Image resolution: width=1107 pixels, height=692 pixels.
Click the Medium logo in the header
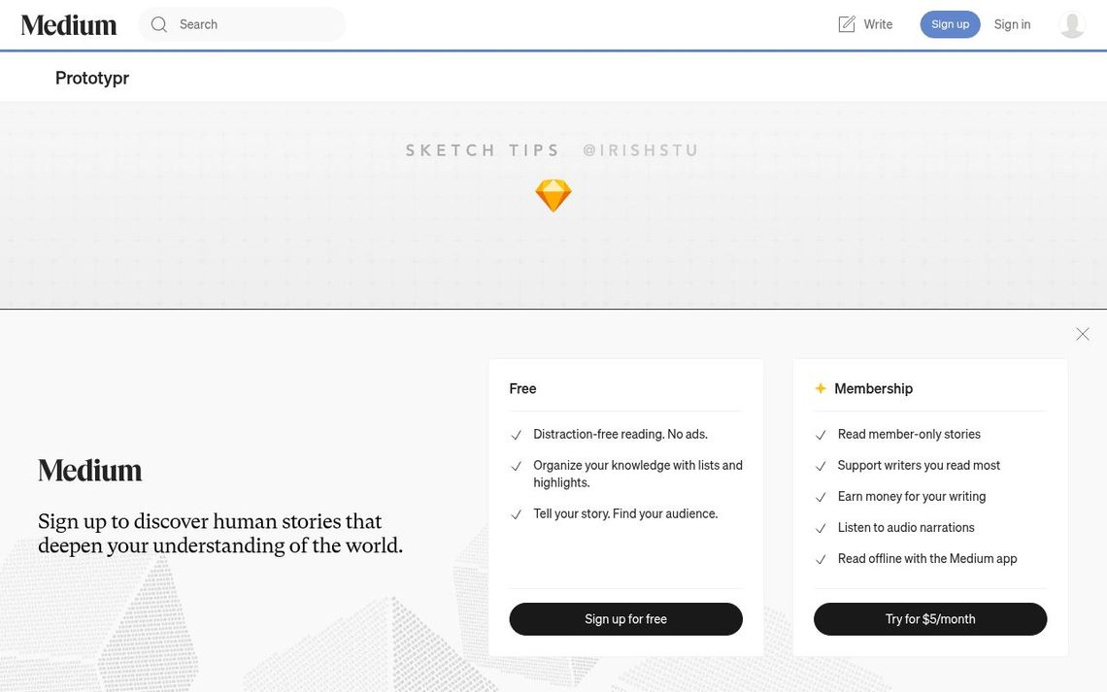tap(69, 24)
